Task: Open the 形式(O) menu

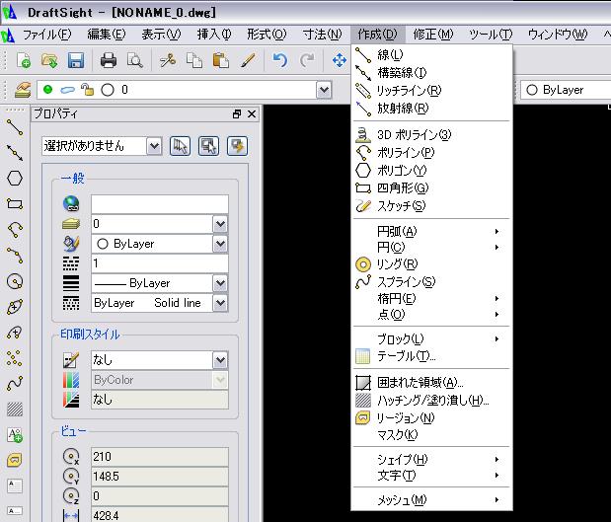Action: pos(267,35)
